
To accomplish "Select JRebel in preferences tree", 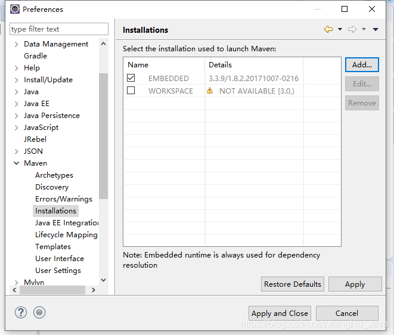I will pos(35,139).
